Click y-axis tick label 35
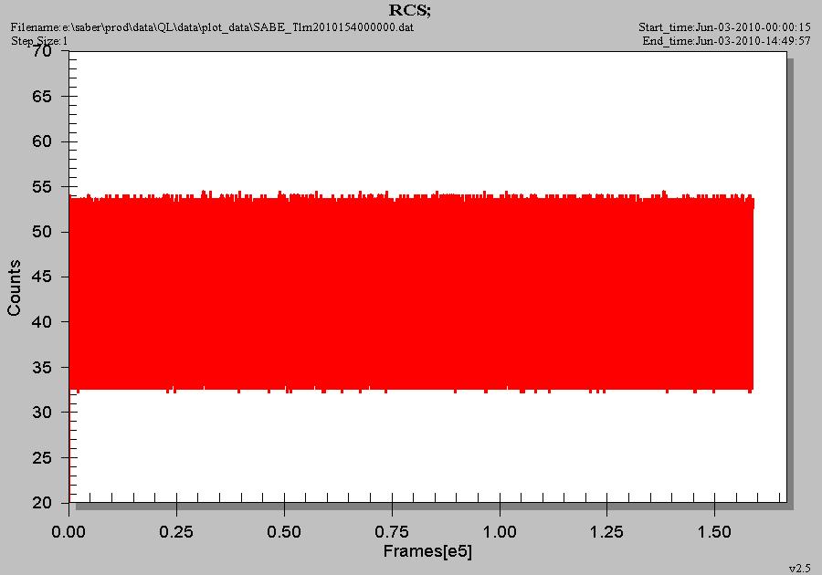 pyautogui.click(x=42, y=367)
